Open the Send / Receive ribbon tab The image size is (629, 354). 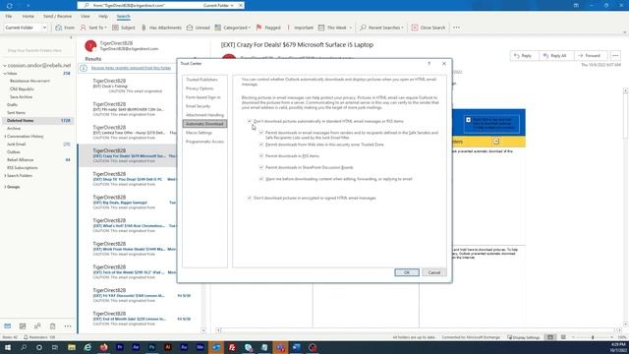pos(57,17)
